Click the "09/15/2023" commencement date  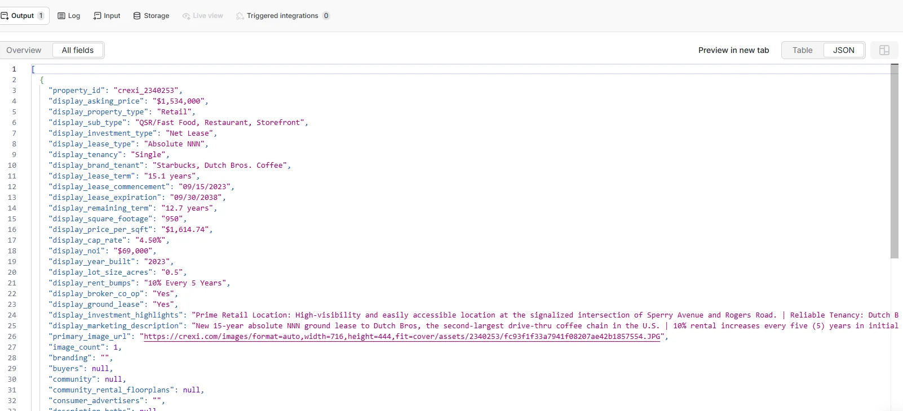tap(205, 187)
